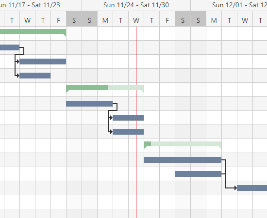Click the dependency arrowhead pointing to the 12/04 task bar

235,188
